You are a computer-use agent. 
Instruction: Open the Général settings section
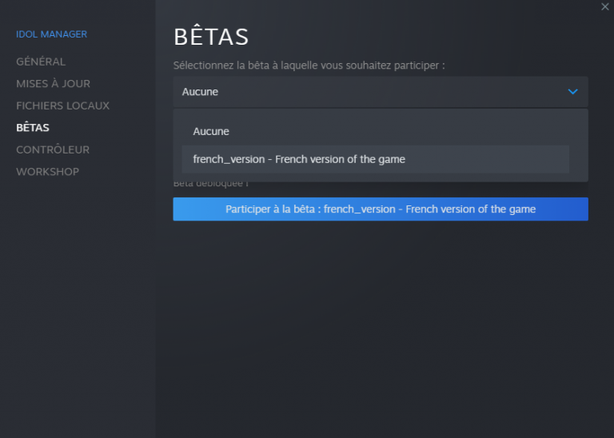[41, 62]
